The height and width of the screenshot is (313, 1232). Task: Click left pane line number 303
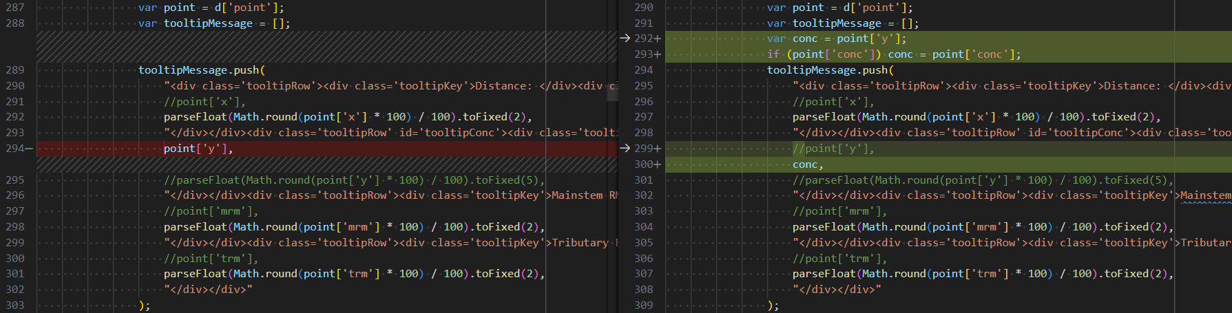14,305
